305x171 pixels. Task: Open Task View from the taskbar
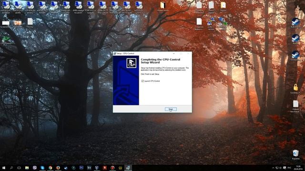click(19, 168)
